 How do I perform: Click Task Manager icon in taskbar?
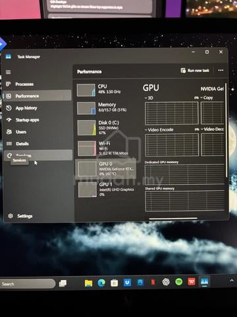point(205,281)
